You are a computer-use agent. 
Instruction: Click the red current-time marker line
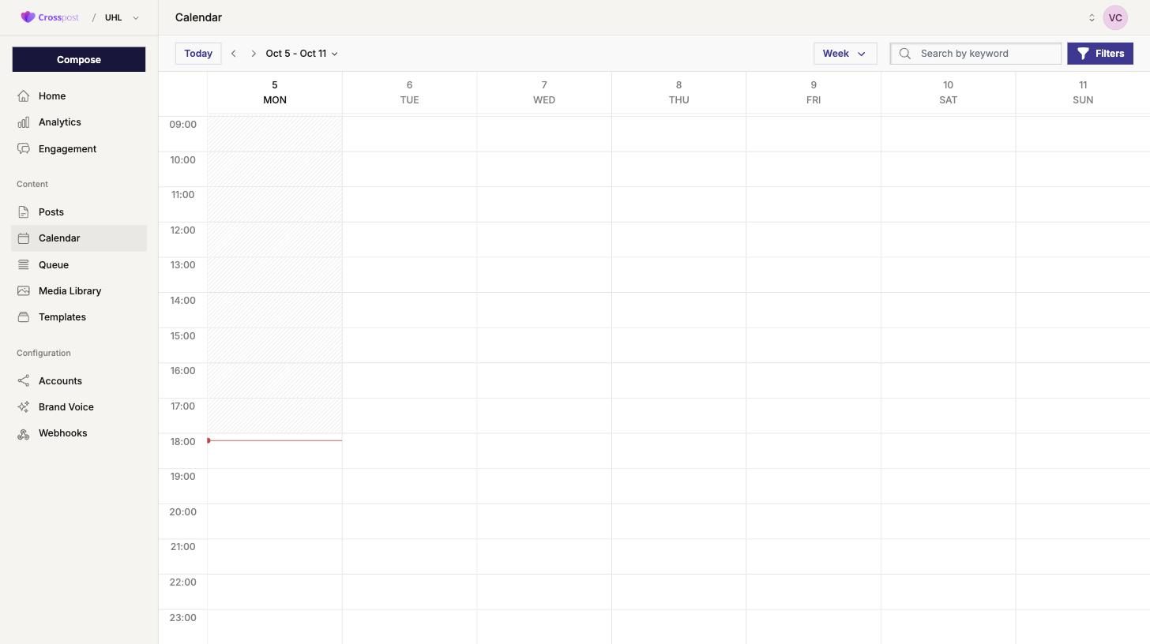tap(275, 440)
